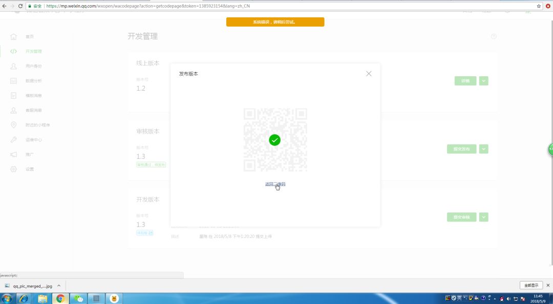Click 全部显示 in downloads bar
The width and height of the screenshot is (553, 304).
point(531,285)
